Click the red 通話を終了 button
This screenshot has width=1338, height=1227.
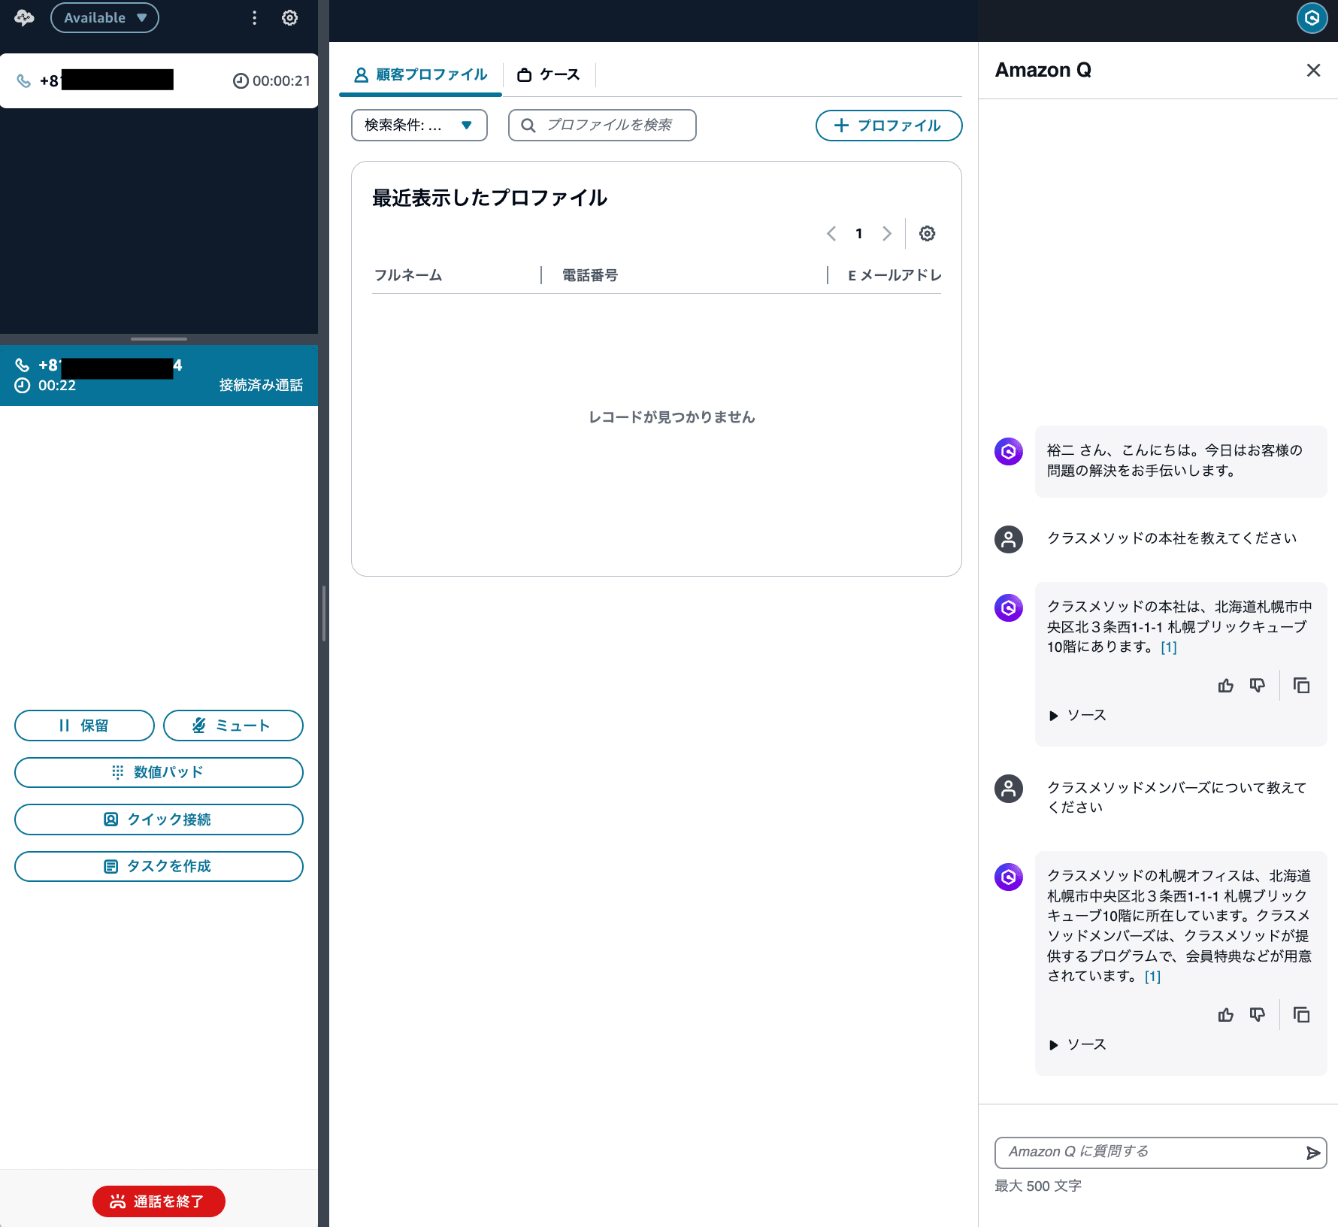coord(159,1201)
